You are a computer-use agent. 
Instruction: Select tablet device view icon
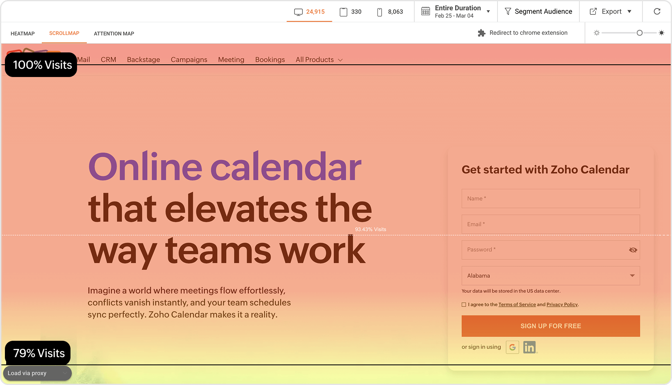(343, 12)
